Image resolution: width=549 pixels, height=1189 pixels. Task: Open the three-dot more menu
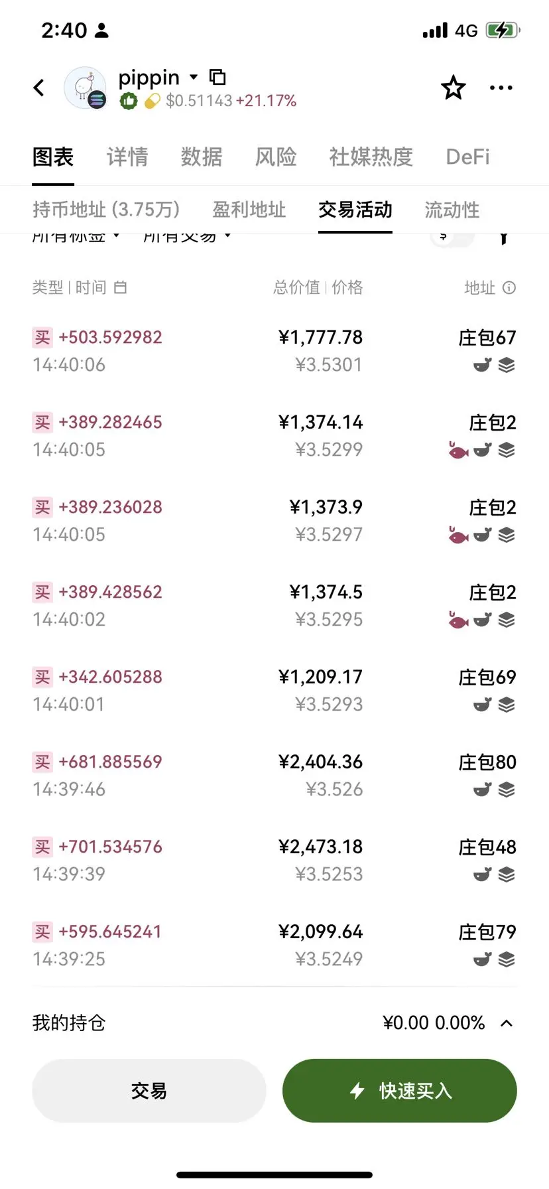[501, 88]
